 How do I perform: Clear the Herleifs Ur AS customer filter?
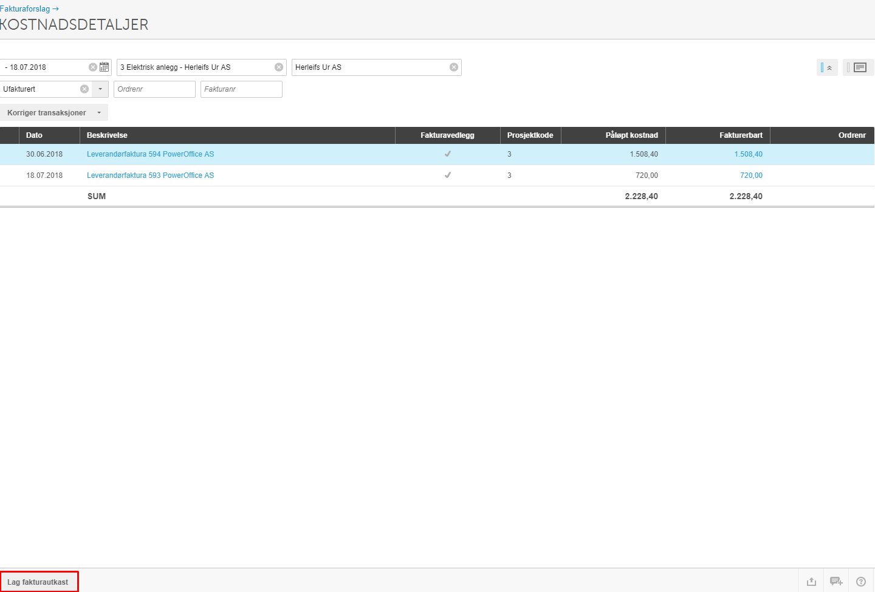[x=454, y=67]
